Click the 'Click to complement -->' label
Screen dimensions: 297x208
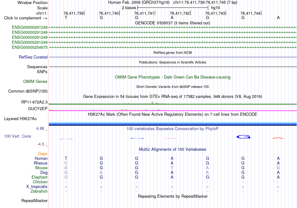[x=26, y=18]
